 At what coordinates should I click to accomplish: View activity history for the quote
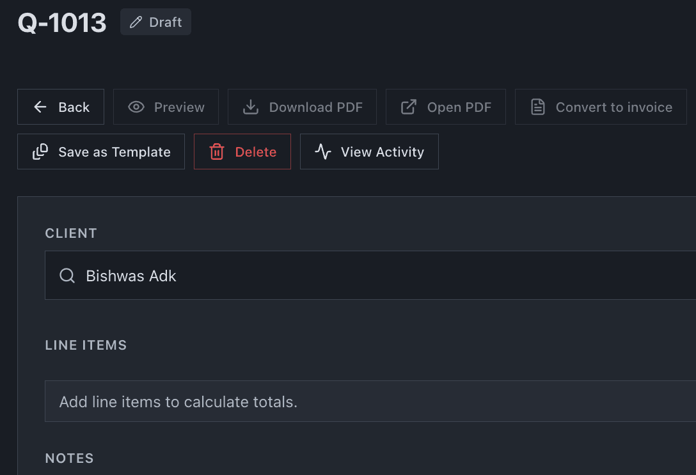369,152
